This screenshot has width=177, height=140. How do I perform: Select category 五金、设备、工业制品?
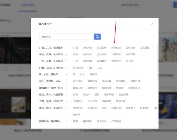[x=51, y=61]
